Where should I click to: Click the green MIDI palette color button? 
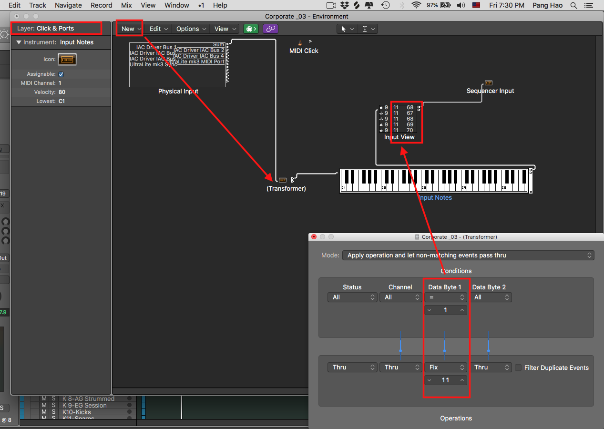tap(250, 29)
